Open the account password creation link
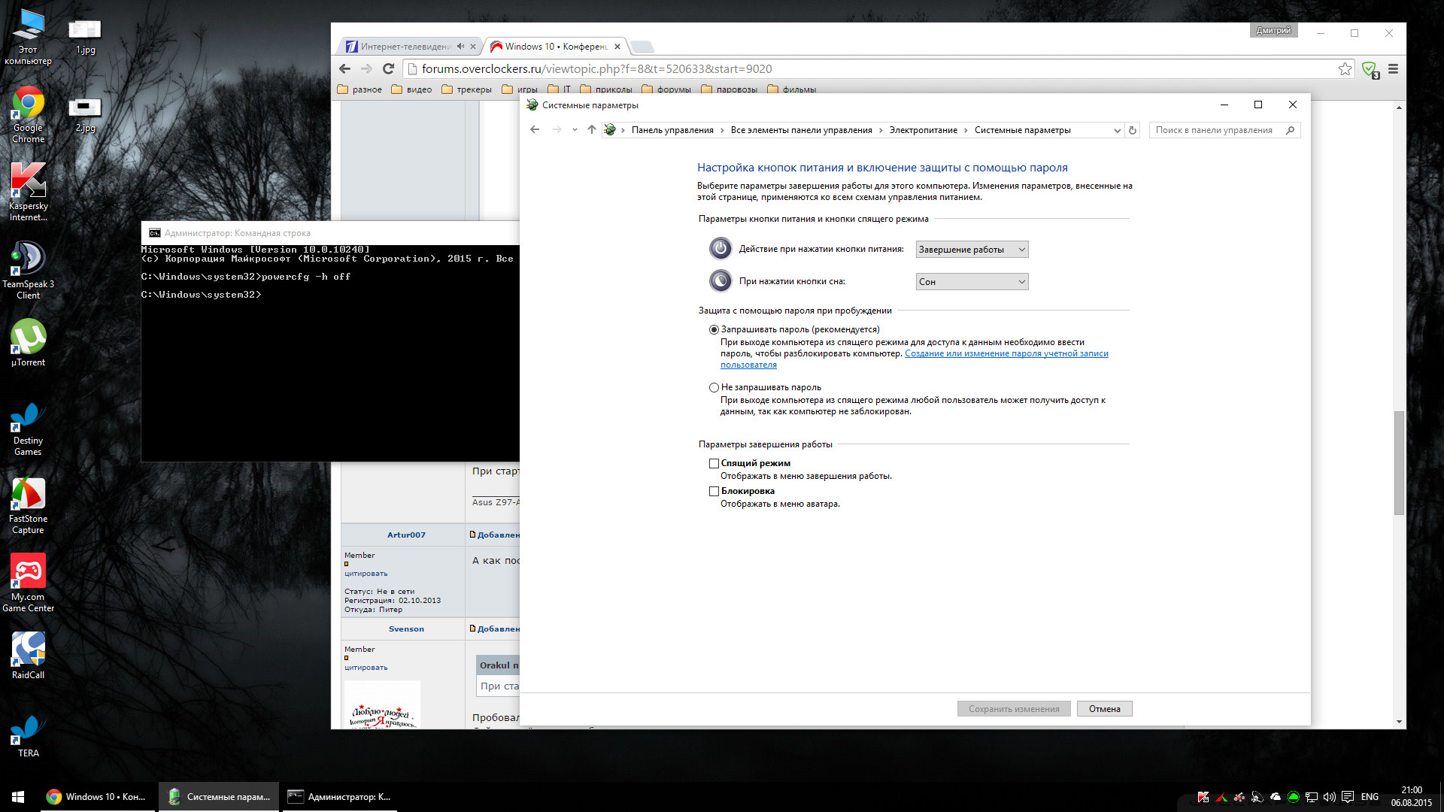Viewport: 1444px width, 812px height. tap(1006, 353)
